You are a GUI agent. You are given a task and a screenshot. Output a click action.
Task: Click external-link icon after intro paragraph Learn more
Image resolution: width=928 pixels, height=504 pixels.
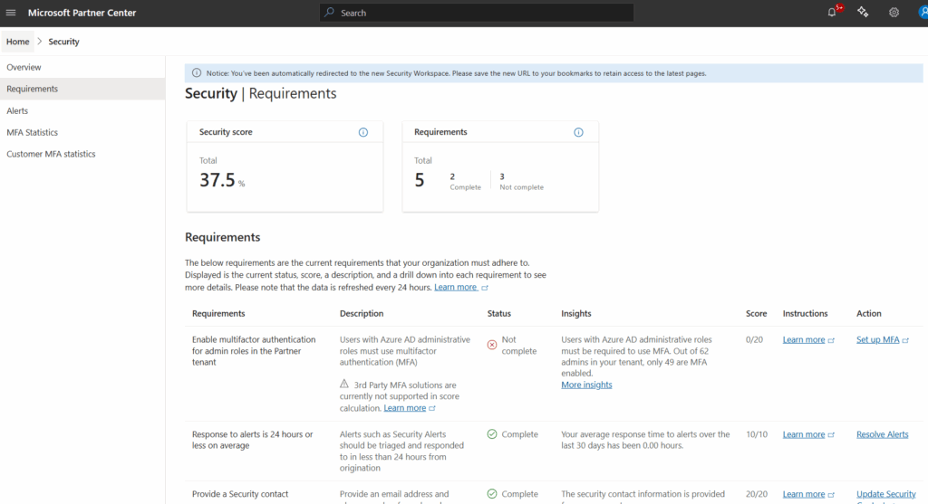485,288
